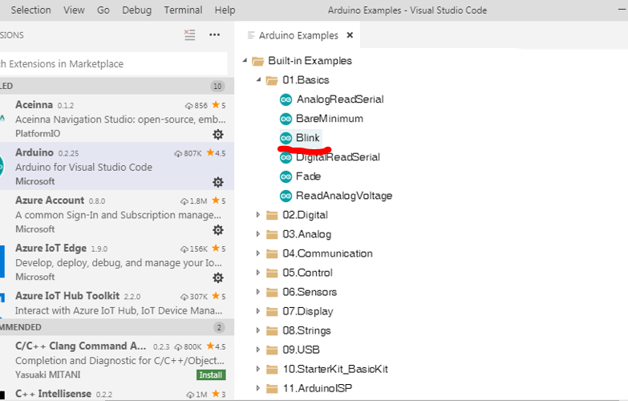Install C/C++ Clang Command Adapter extension
This screenshot has width=628, height=401.
[211, 375]
